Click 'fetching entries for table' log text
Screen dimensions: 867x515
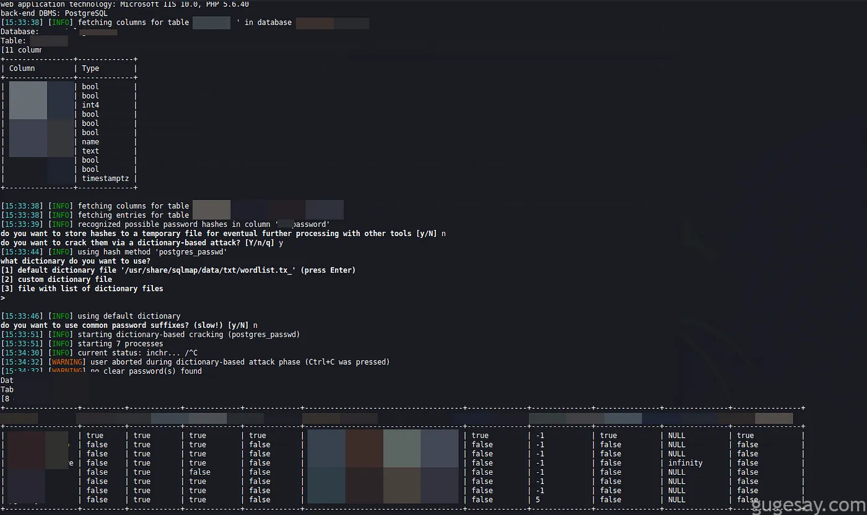pos(133,215)
